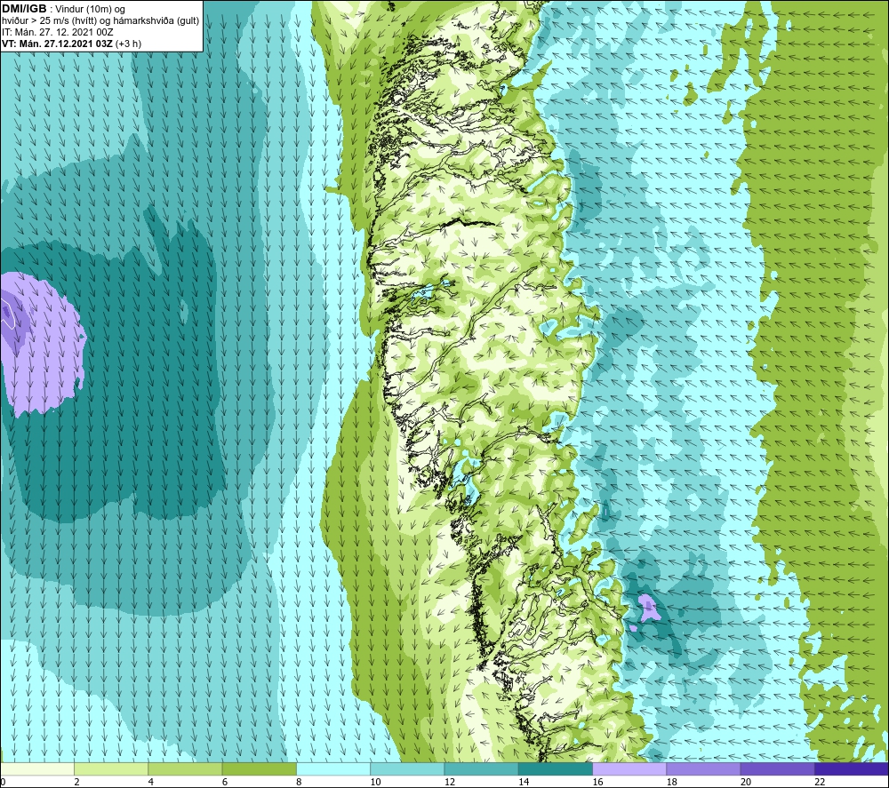Click the teal 12–14 m/s legend swatch
889x788 pixels.
(481, 768)
